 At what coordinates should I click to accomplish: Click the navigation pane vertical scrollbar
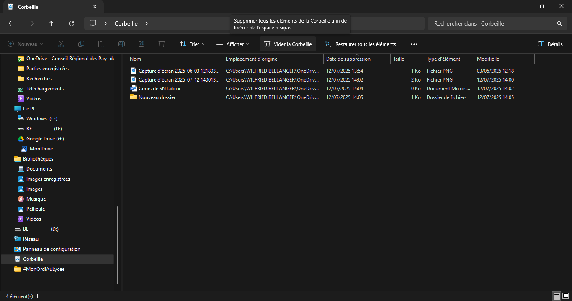118,245
